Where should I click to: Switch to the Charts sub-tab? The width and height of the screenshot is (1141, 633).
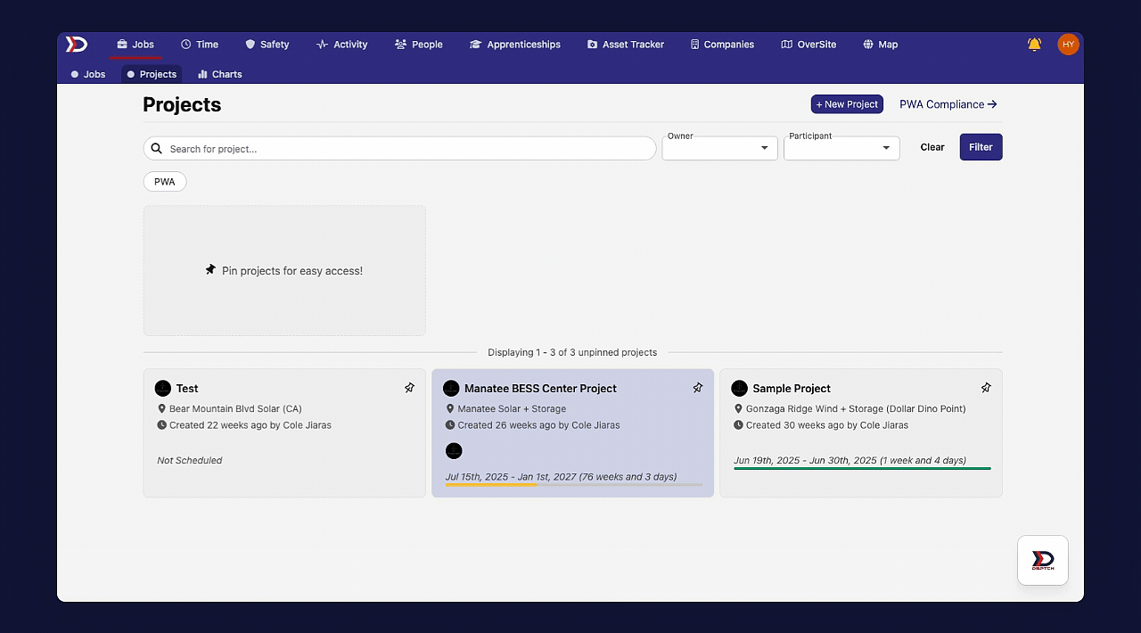click(220, 74)
